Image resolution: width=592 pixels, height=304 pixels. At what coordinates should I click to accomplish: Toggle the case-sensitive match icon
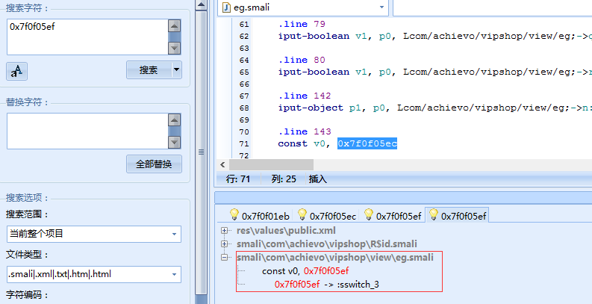pos(16,71)
